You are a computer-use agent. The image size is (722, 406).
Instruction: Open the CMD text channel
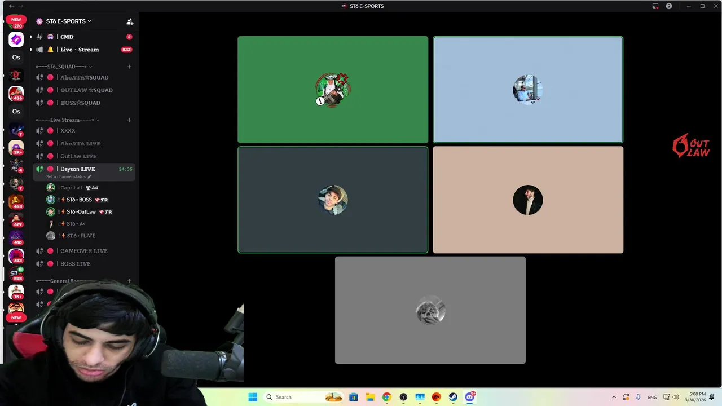click(x=83, y=37)
